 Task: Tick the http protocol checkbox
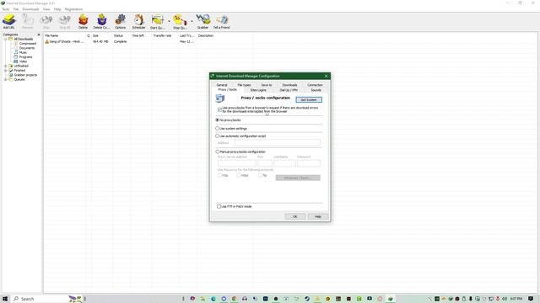(219, 175)
